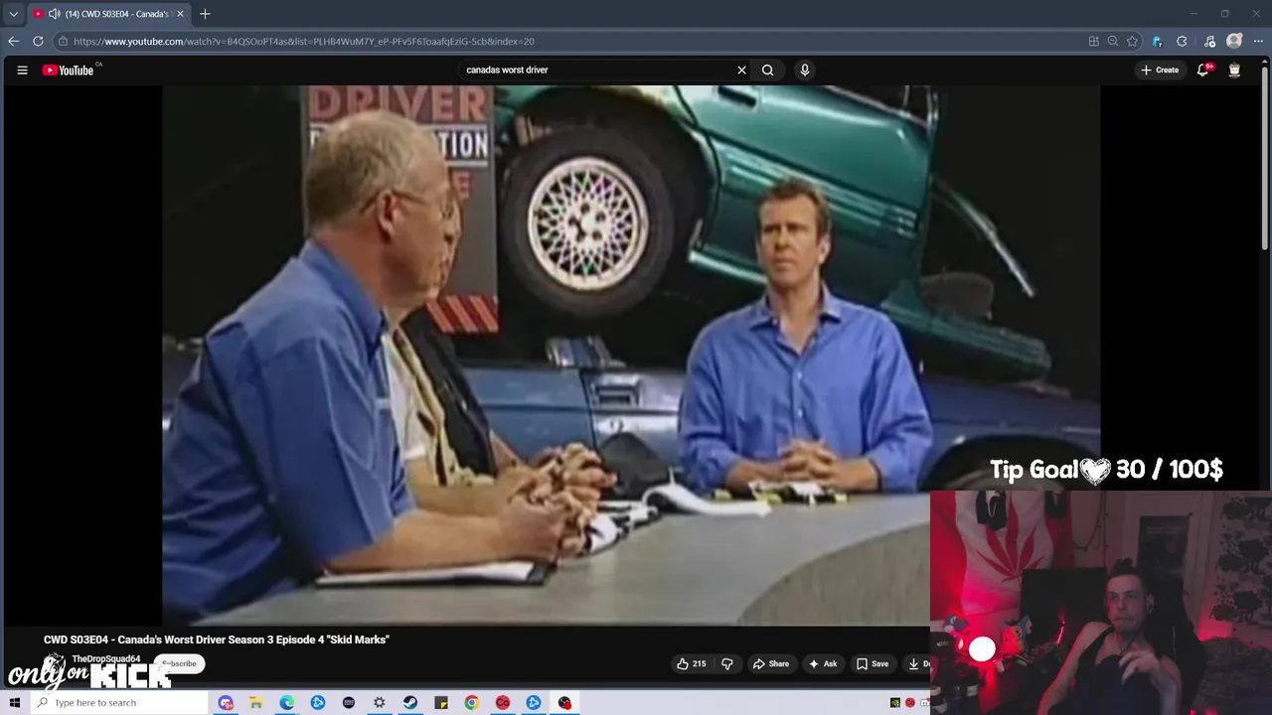Start voice search with the microphone
The height and width of the screenshot is (715, 1272).
click(805, 70)
